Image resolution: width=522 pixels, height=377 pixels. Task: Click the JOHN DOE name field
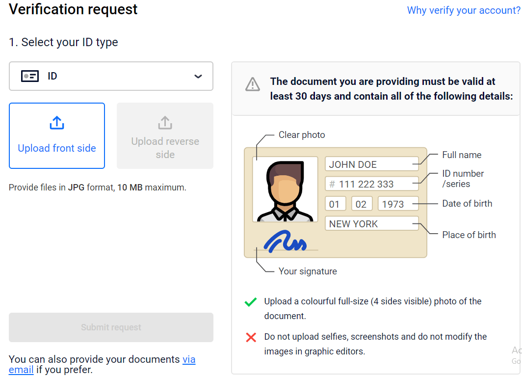pyautogui.click(x=372, y=164)
